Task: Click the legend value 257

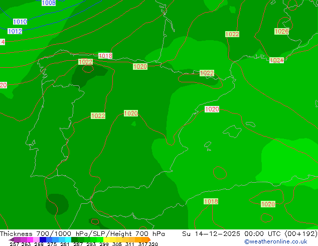Action: coord(15,244)
